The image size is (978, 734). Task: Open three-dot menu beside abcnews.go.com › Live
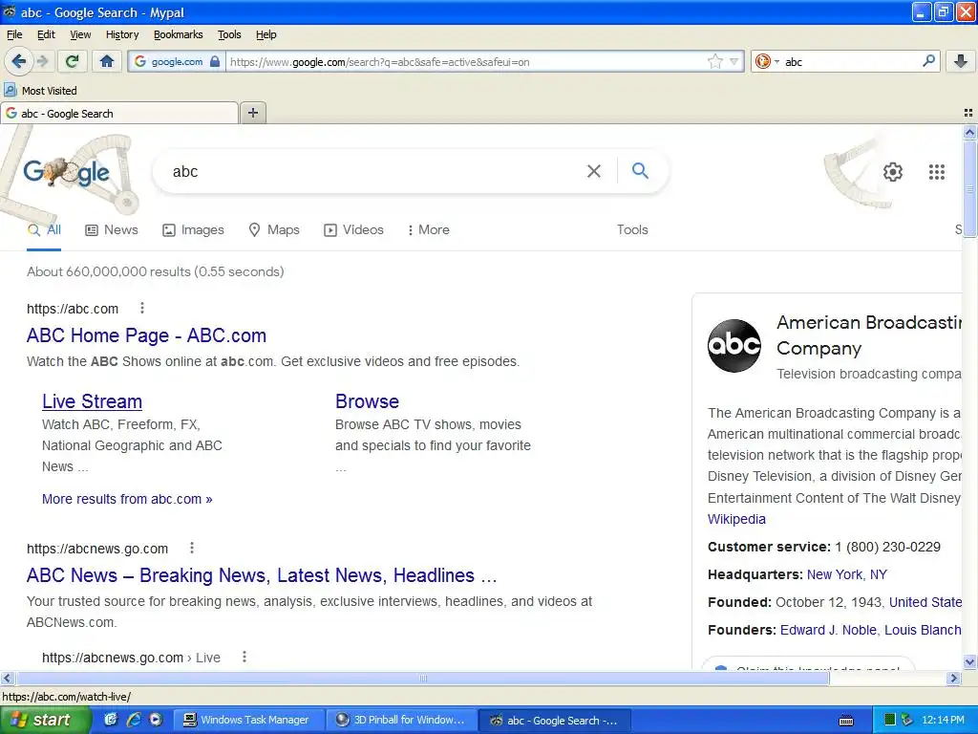(244, 657)
